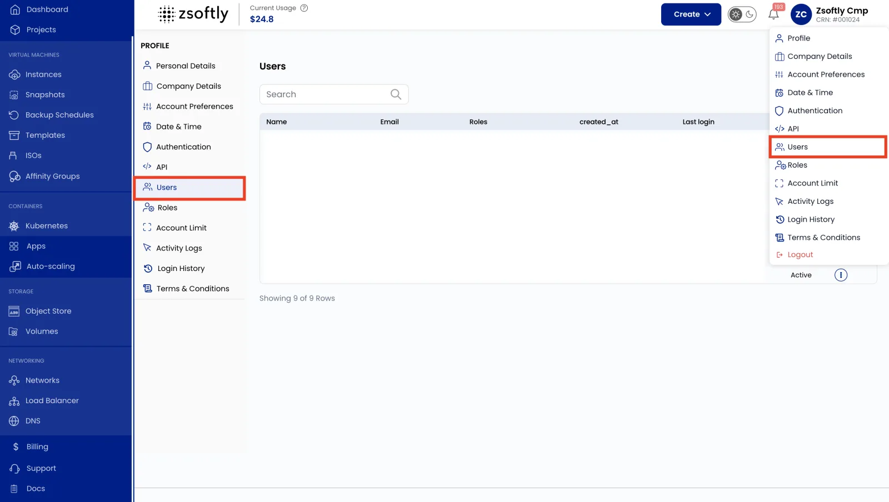Collapse the Zsoftly Cmp account menu
Image resolution: width=889 pixels, height=502 pixels.
coord(841,14)
